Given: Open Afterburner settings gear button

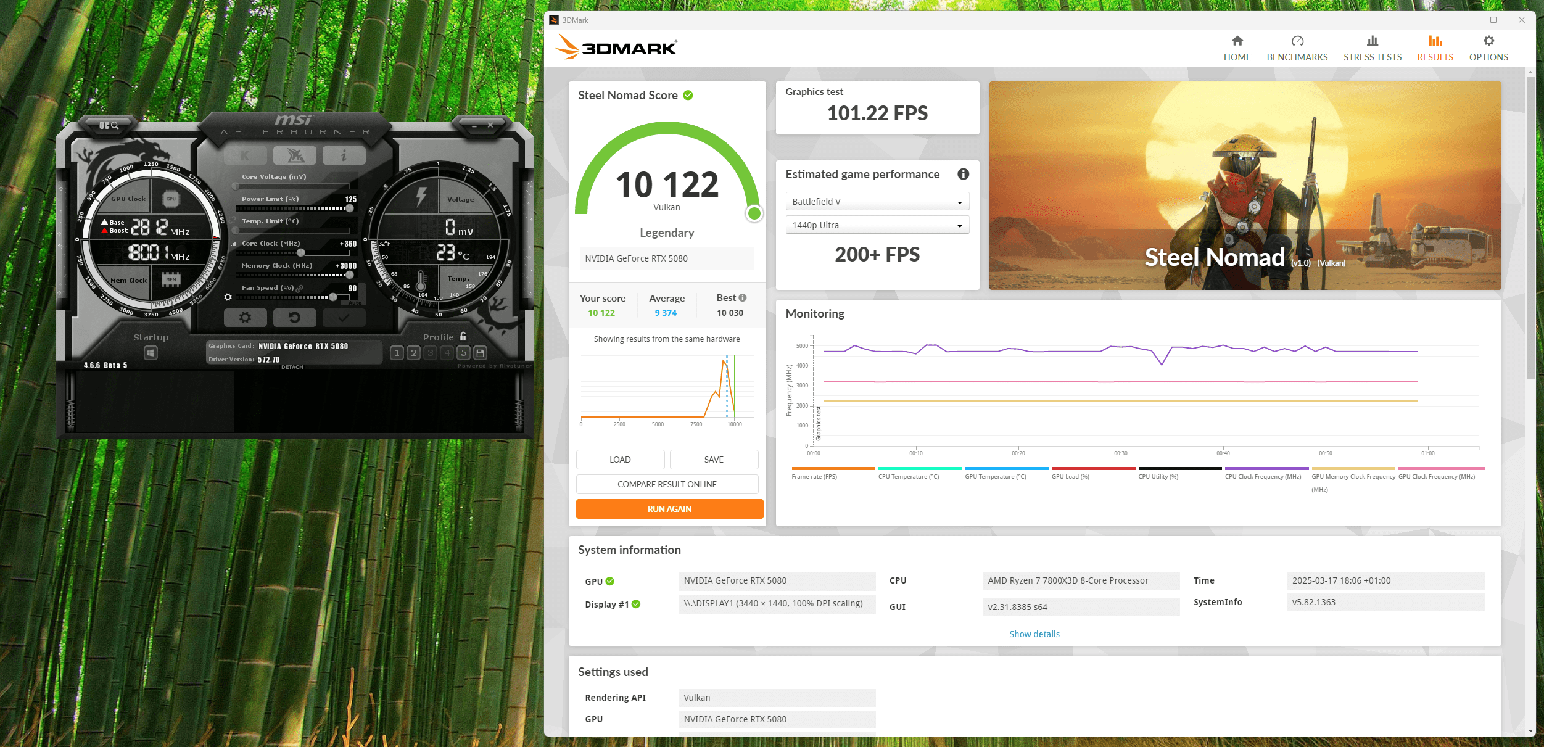Looking at the screenshot, I should point(245,318).
